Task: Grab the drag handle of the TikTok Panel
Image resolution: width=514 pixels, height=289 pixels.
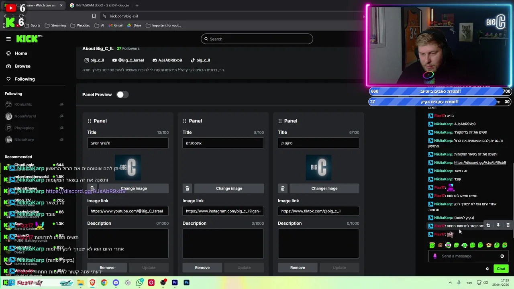Action: (x=280, y=121)
